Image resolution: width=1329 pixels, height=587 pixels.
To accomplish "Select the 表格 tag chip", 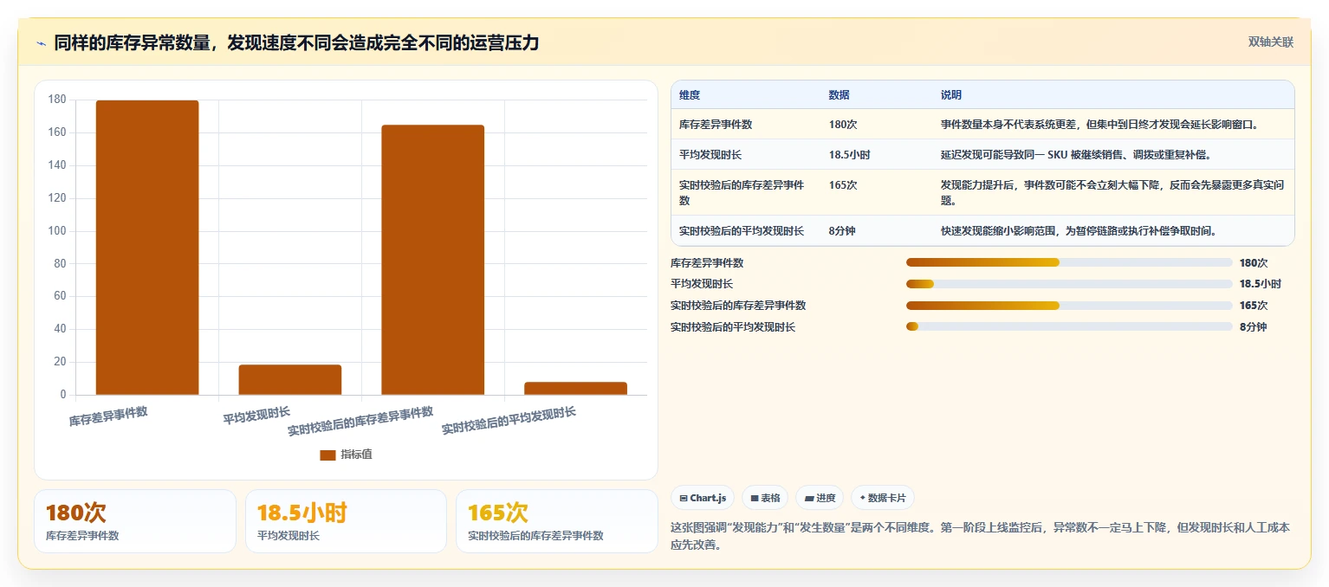I will click(765, 498).
